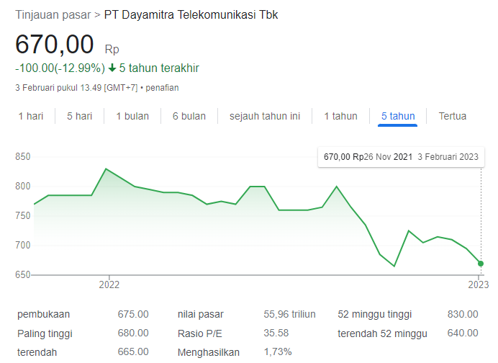This screenshot has width=498, height=363.
Task: Click the 'pembukaan' label
Action: (x=43, y=314)
